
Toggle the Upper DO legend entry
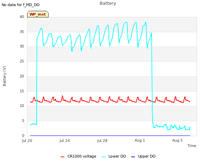pyautogui.click(x=143, y=156)
